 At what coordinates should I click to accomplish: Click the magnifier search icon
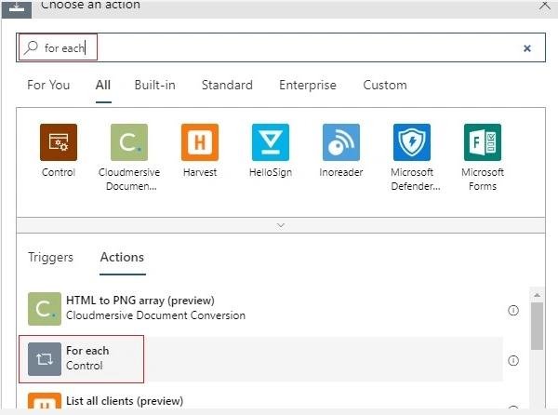coord(31,47)
